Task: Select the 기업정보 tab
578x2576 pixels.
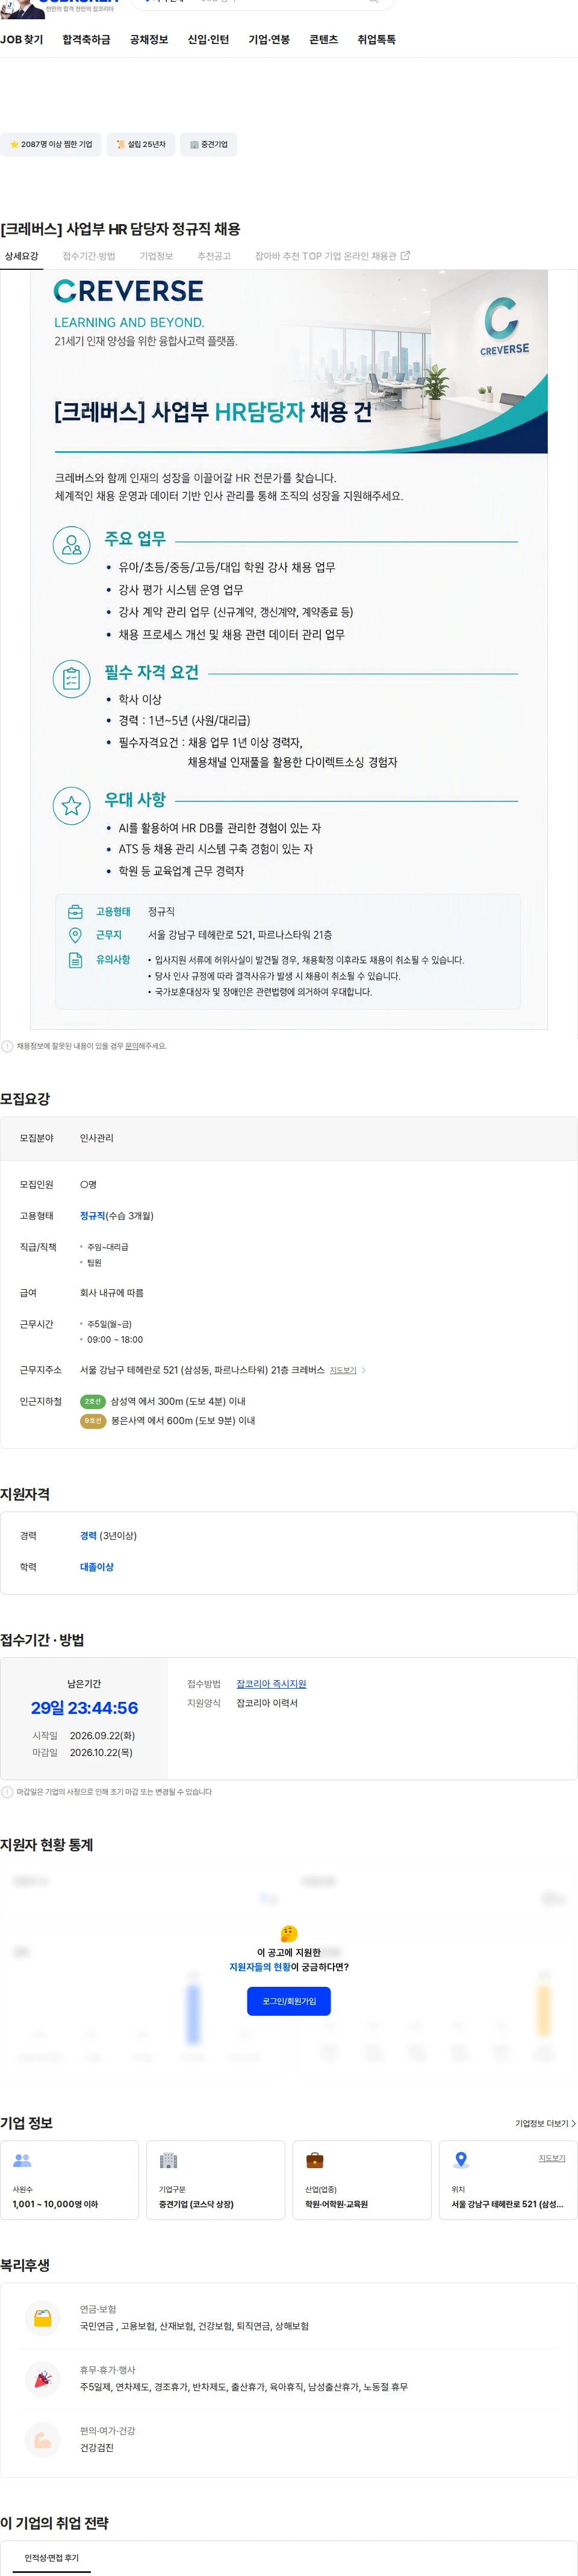Action: pos(156,256)
